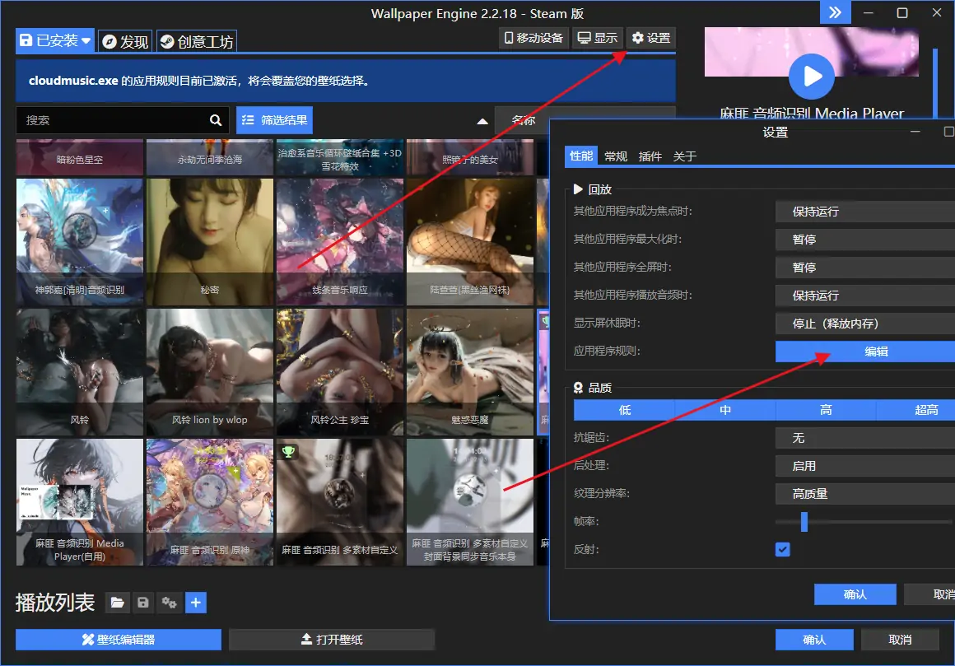This screenshot has width=955, height=666.
Task: Click the double-arrow collapse panel icon
Action: (835, 12)
